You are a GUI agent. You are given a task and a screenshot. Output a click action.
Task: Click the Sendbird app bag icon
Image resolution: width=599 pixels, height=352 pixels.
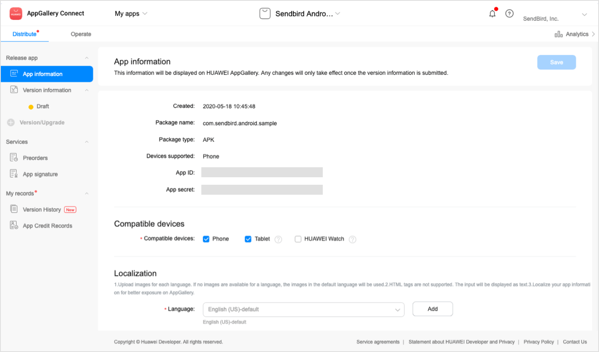[x=265, y=14]
